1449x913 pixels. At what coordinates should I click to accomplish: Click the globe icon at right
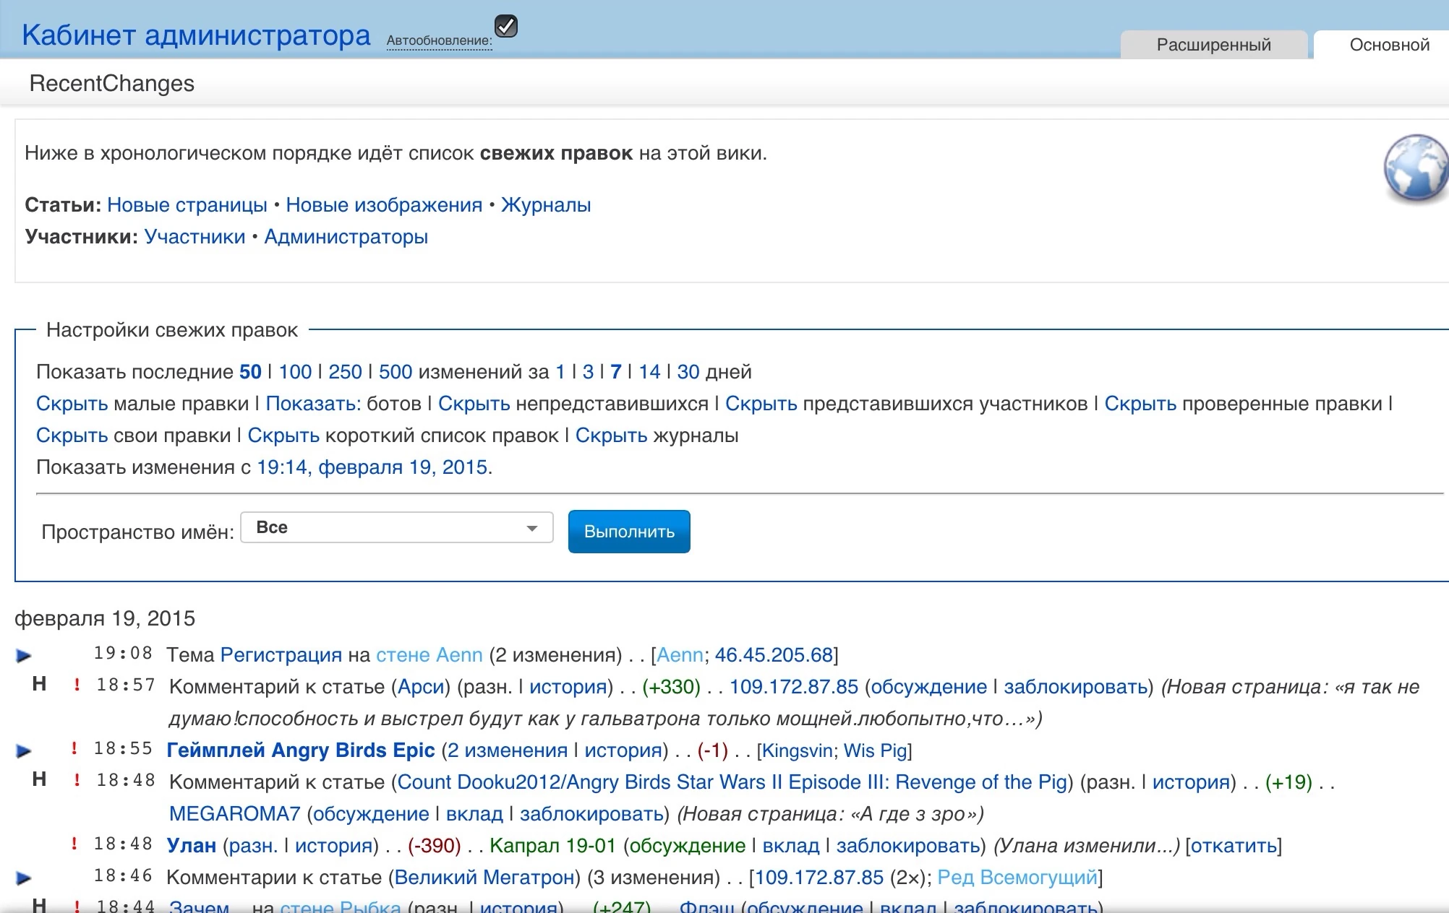[1416, 168]
